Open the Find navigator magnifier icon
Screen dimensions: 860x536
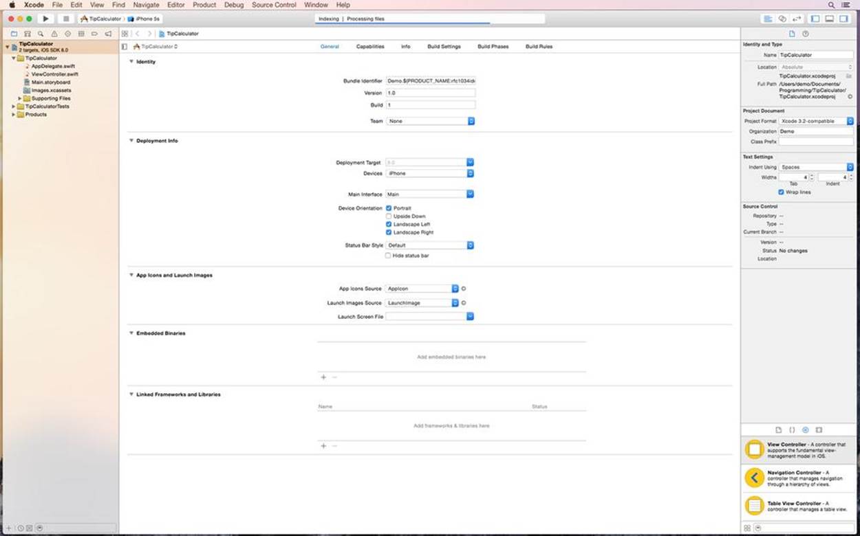[41, 33]
